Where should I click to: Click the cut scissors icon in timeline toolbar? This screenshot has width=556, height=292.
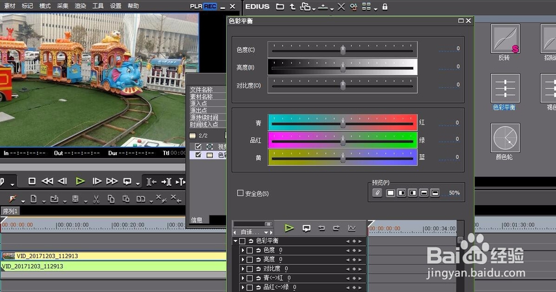click(96, 199)
